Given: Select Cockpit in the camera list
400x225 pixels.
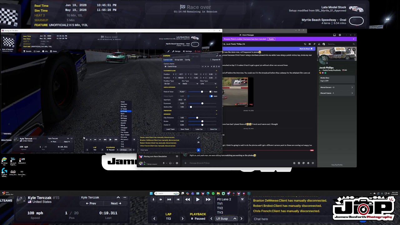Looking at the screenshot, I should [123, 121].
